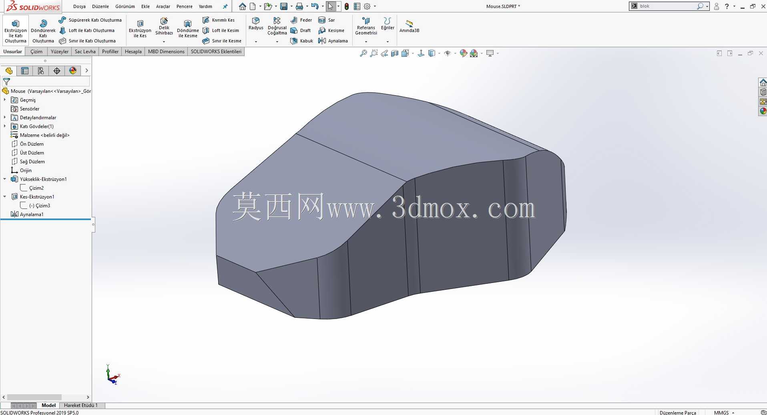Choose Loft ile Katı Oluşturma tool
The height and width of the screenshot is (415, 767).
(86, 30)
